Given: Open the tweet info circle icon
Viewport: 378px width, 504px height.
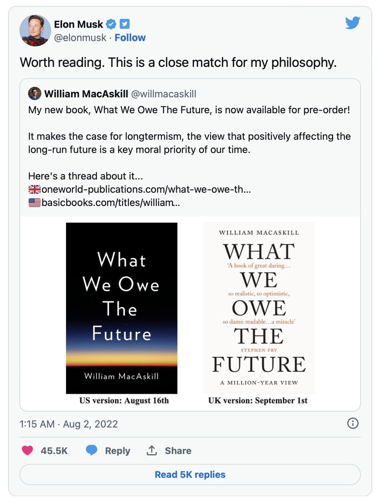Looking at the screenshot, I should [353, 423].
